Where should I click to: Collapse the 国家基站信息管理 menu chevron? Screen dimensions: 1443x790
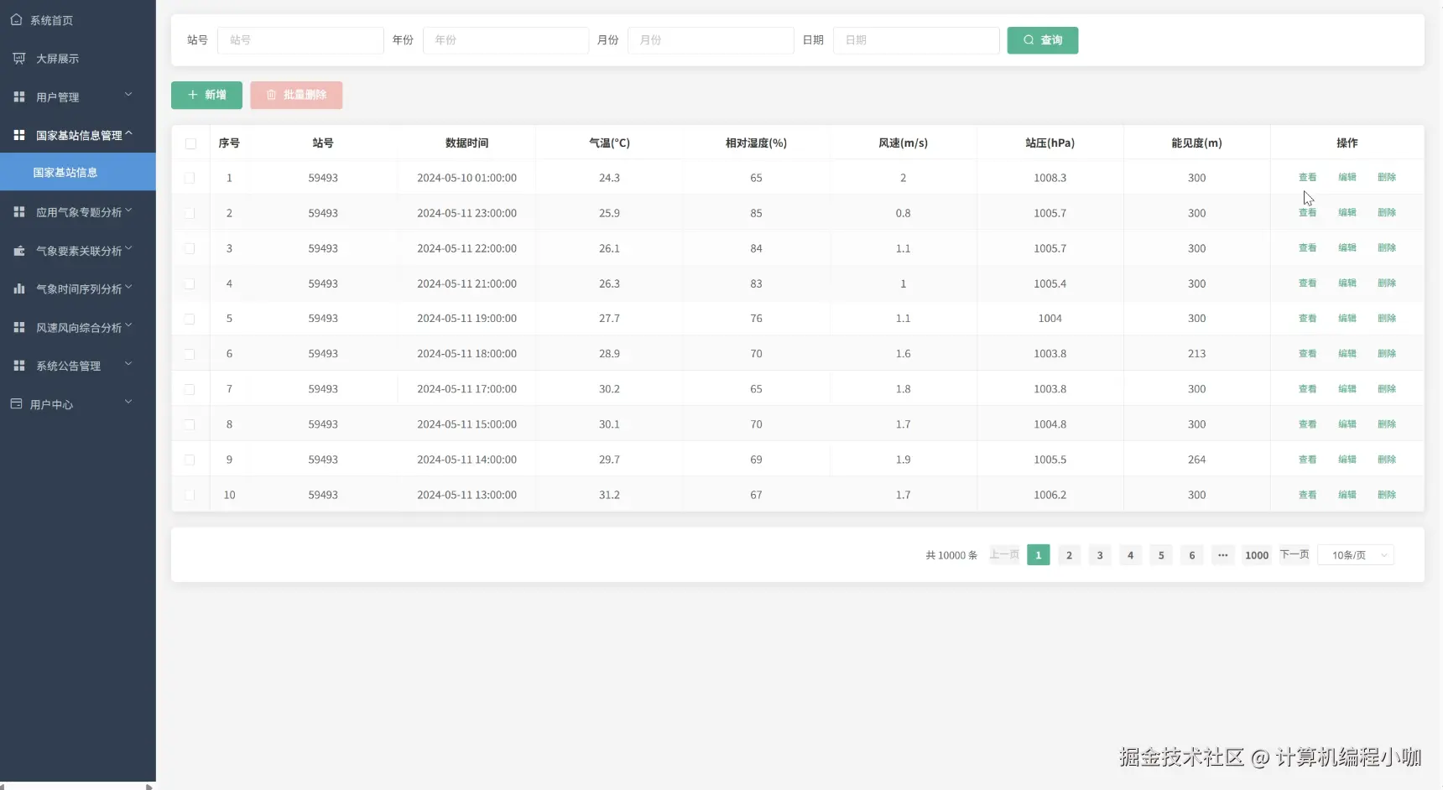128,133
